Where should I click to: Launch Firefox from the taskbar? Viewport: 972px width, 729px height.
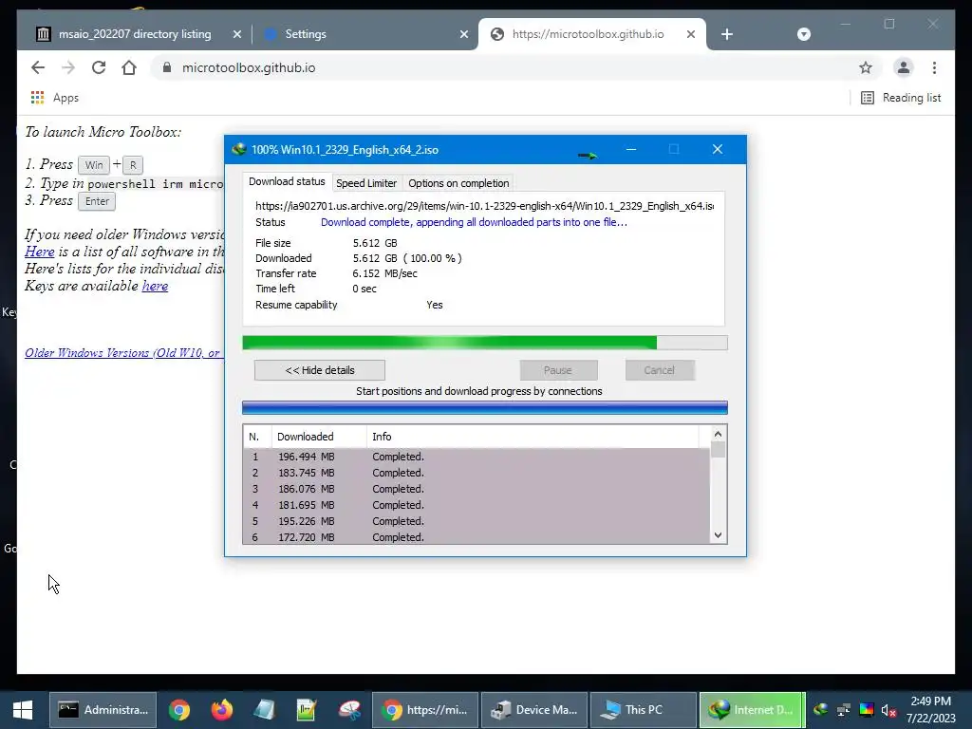(x=221, y=710)
